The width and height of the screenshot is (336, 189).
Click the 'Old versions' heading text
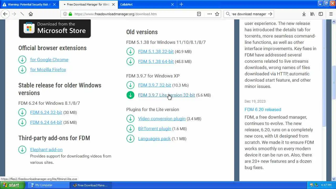point(142,32)
